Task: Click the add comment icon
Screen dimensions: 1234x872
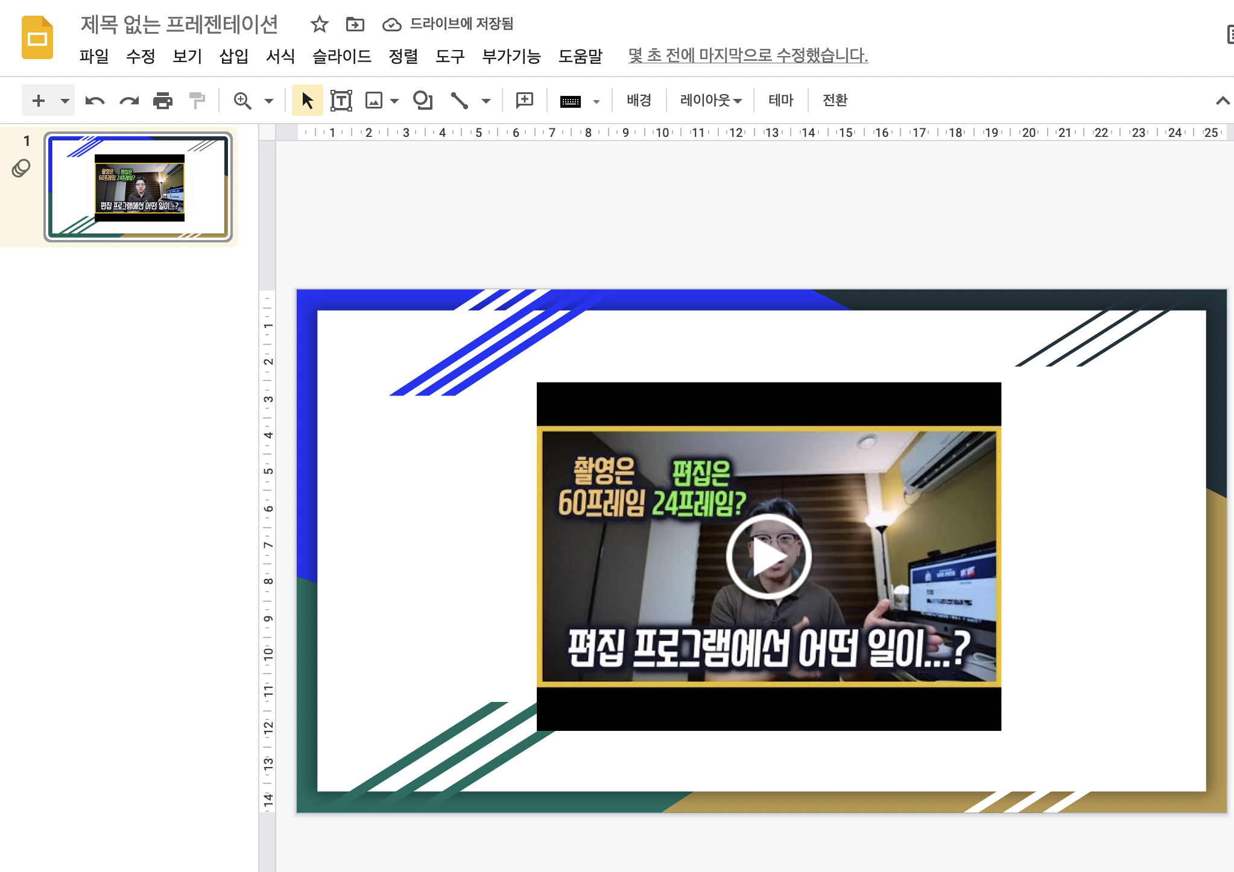Action: pos(524,101)
